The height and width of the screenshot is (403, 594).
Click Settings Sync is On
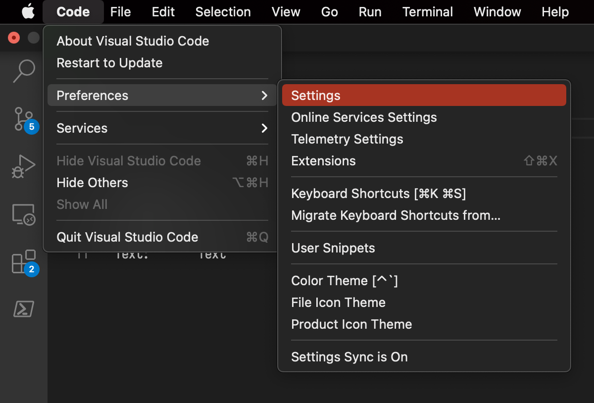coord(424,357)
